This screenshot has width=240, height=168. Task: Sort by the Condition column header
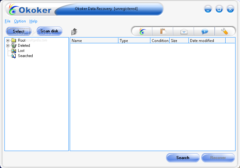pos(160,41)
